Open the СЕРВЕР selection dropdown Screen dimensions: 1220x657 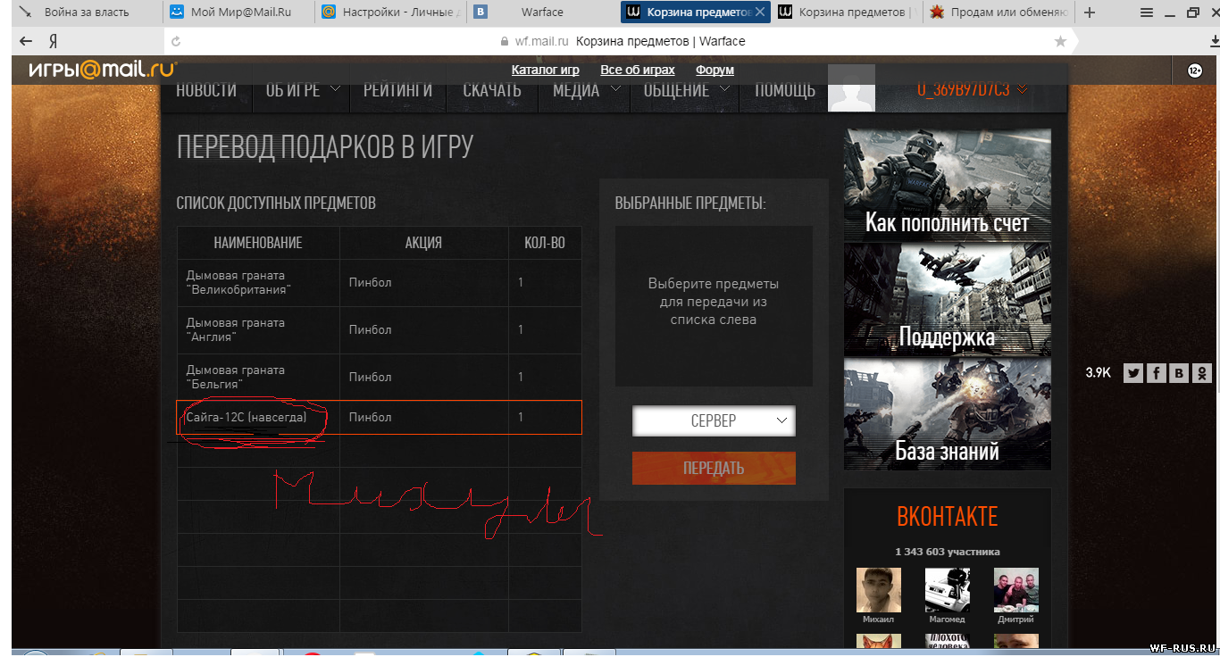(x=714, y=420)
